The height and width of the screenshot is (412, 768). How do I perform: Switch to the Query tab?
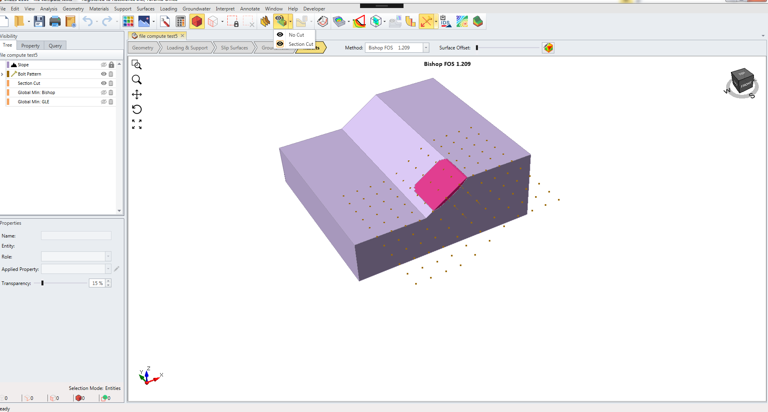click(55, 45)
